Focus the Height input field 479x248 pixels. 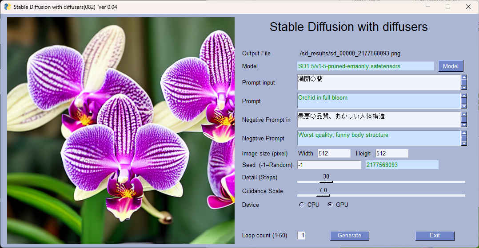(x=391, y=153)
